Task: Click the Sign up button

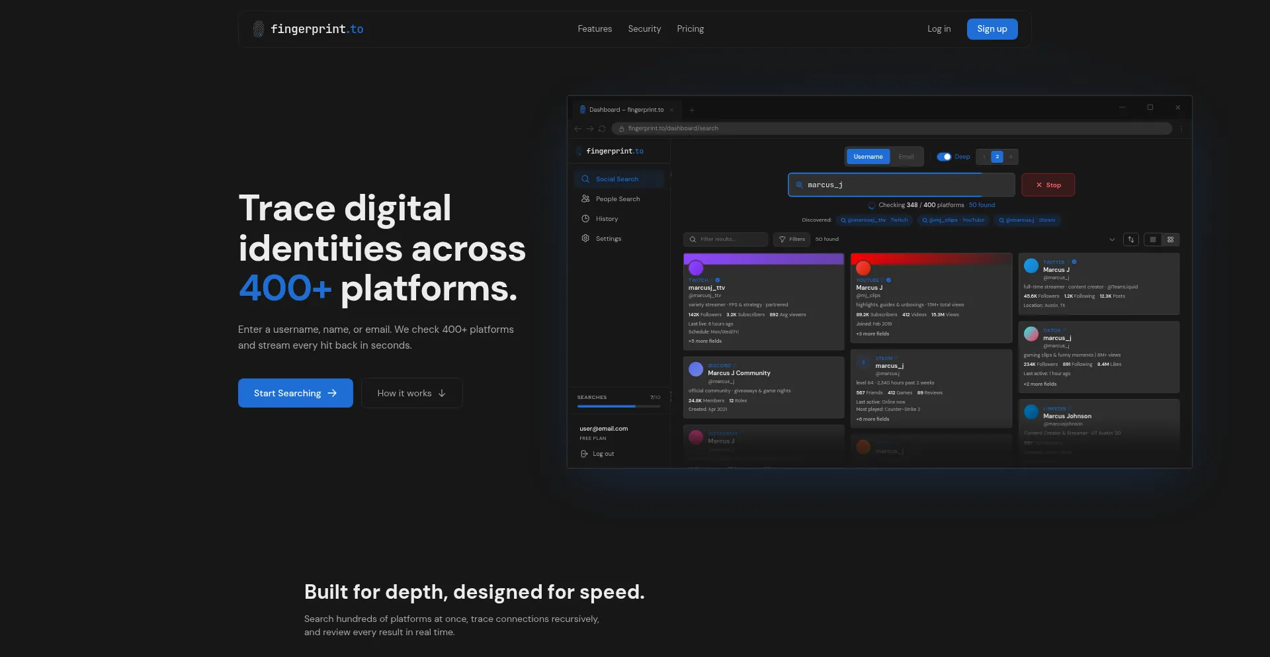Action: [992, 29]
